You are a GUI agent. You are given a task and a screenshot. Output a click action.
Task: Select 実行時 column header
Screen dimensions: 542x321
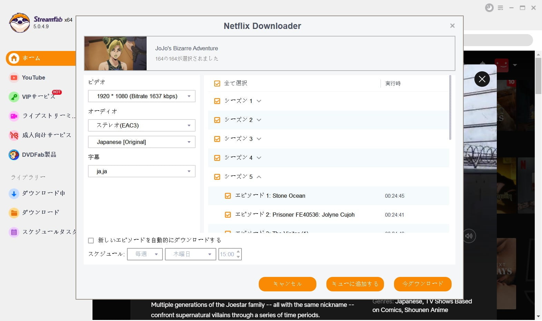click(x=393, y=83)
